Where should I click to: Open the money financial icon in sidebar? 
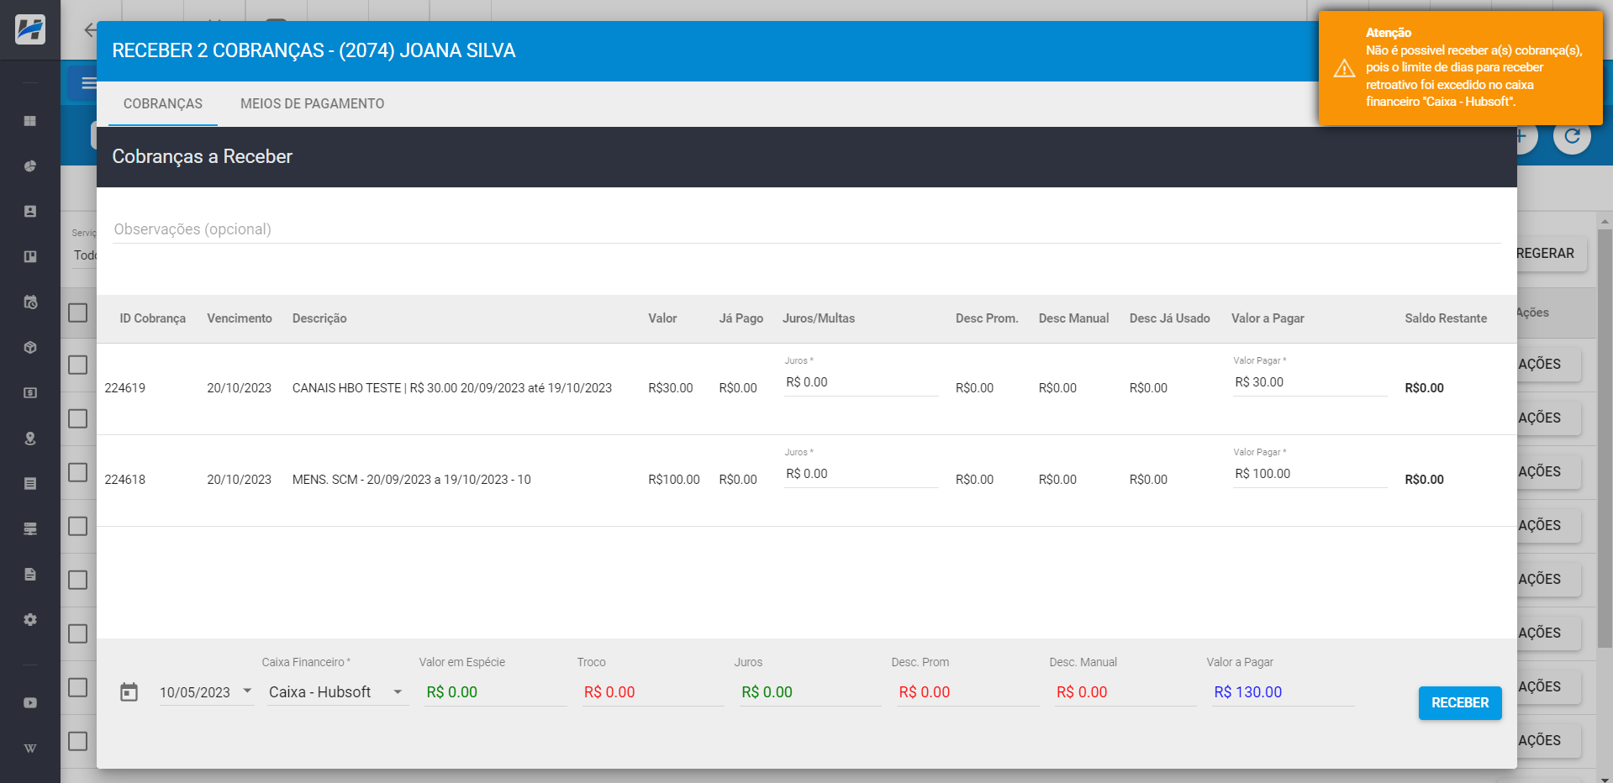click(30, 393)
